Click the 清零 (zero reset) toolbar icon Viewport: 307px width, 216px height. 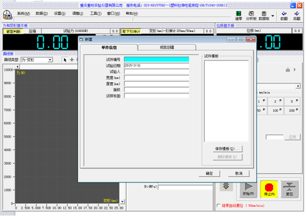[238, 15]
